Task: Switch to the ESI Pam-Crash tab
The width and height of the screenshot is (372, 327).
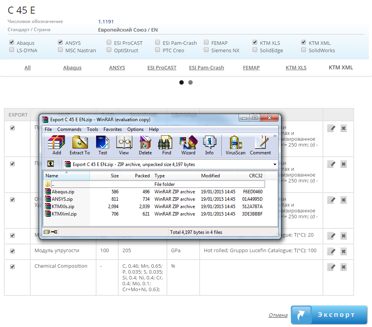Action: click(206, 67)
